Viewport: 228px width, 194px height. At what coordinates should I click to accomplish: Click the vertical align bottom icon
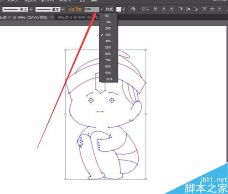196,10
